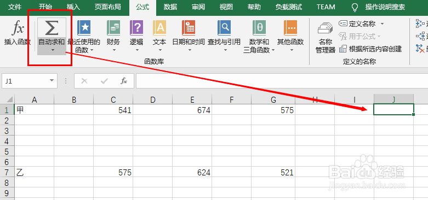428x200 pixels.
Task: Open the Name Manager (名称管理器)
Action: 326,37
